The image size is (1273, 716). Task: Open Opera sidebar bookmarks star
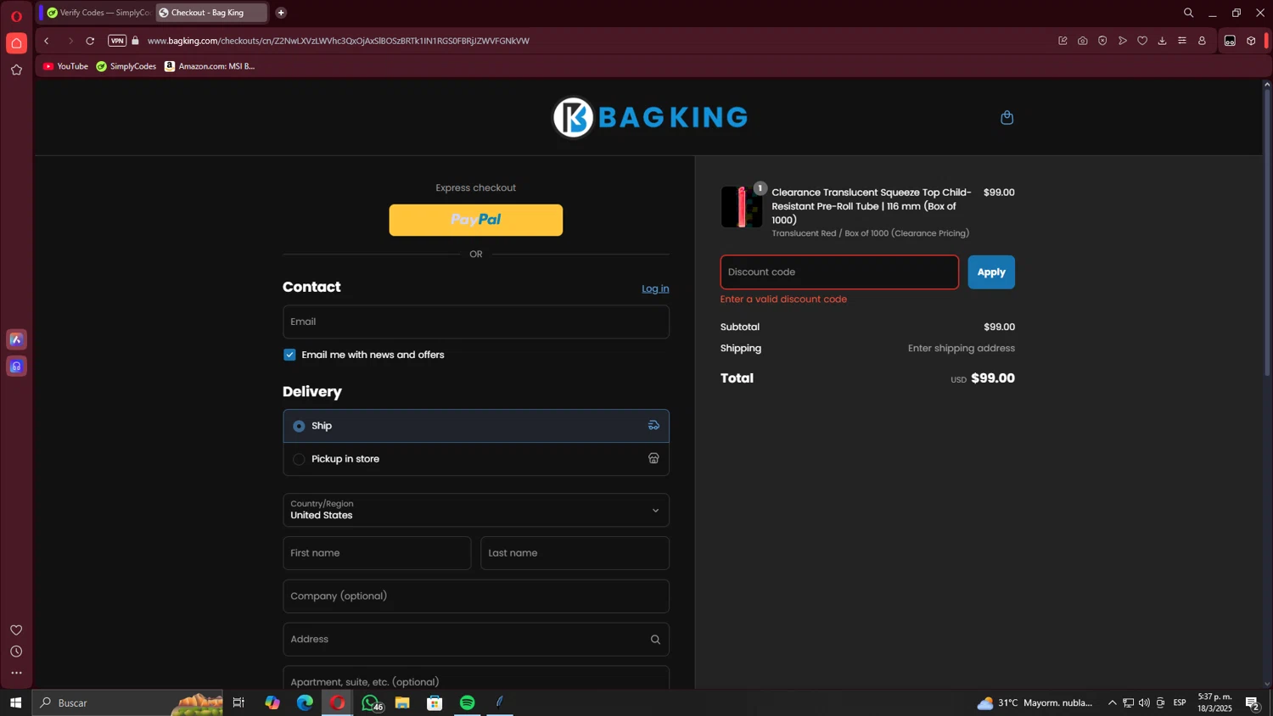[16, 70]
